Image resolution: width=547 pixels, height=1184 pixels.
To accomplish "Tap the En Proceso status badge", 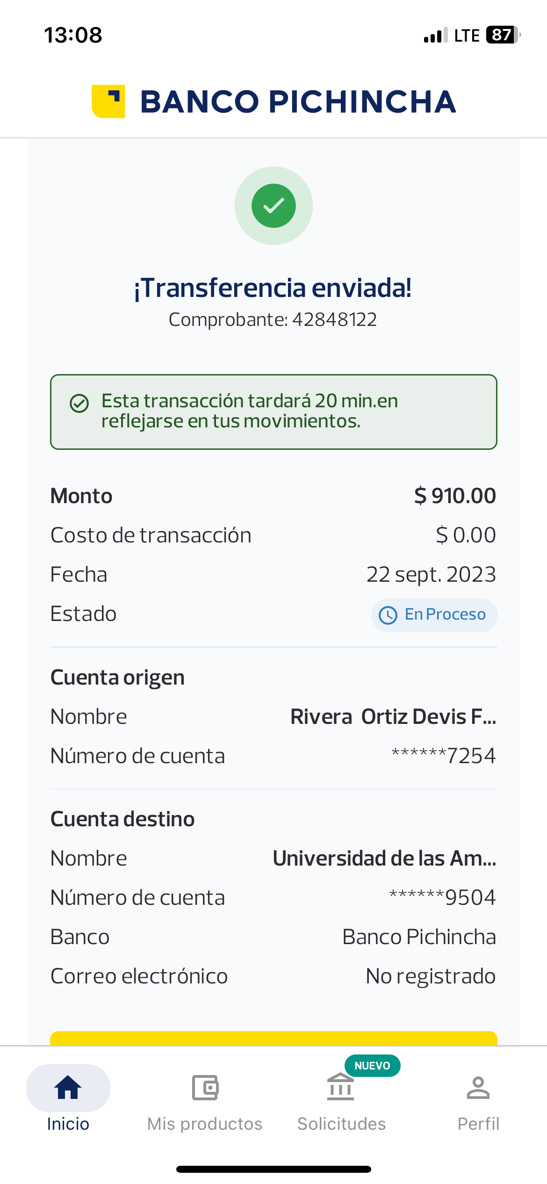I will [x=434, y=615].
